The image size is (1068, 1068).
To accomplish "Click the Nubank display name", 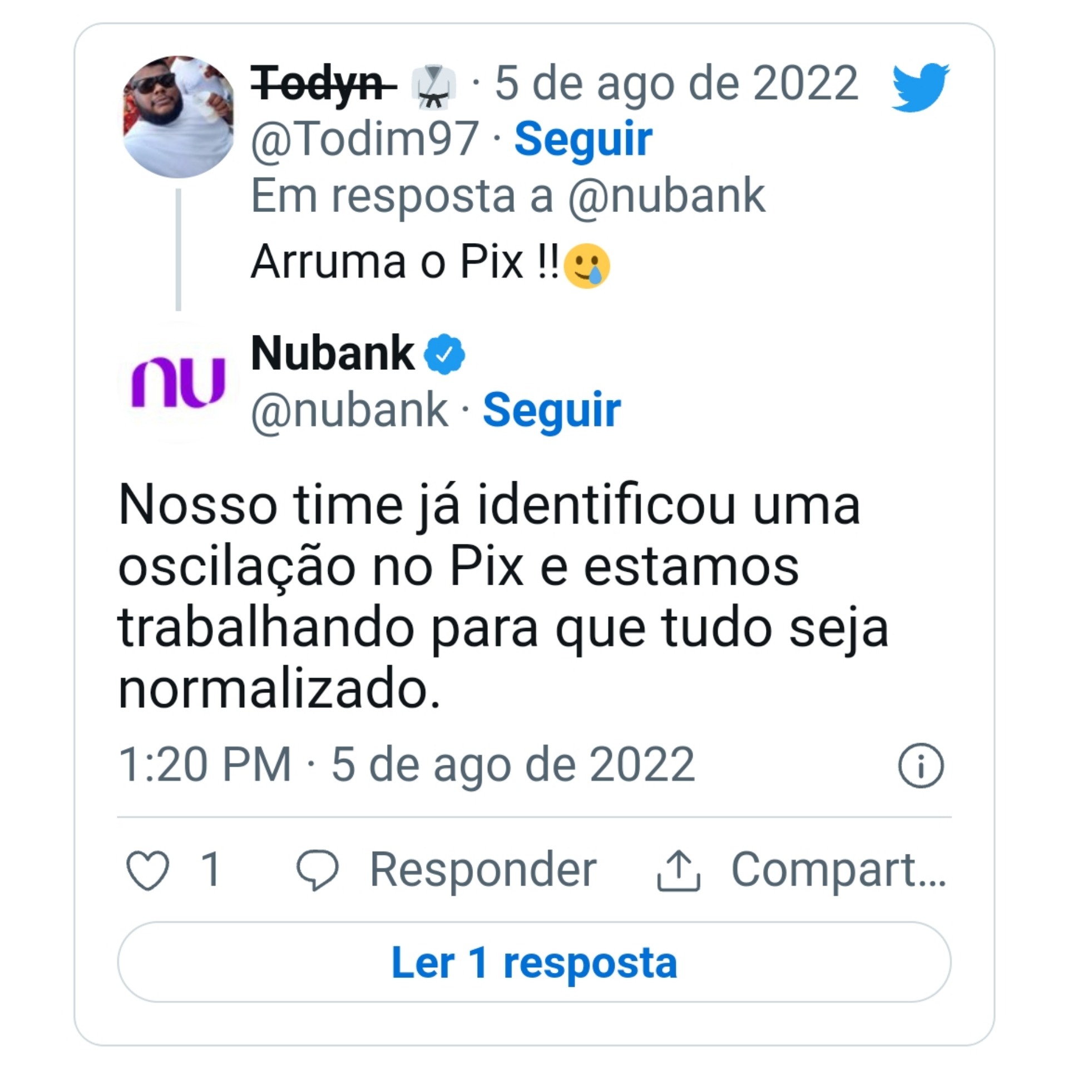I will coord(333,353).
